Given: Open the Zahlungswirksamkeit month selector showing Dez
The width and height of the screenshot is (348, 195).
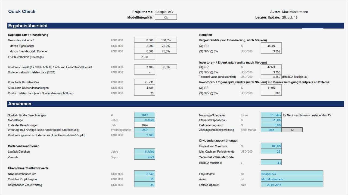Looking at the screenshot, I should click(271, 130).
